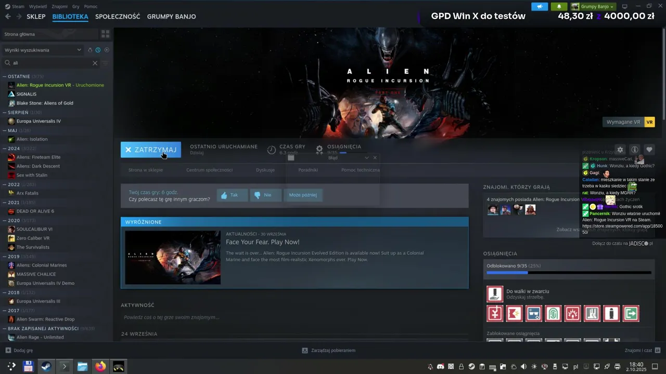Open the Gry menu
Screen dimensions: 666x374
(76, 6)
